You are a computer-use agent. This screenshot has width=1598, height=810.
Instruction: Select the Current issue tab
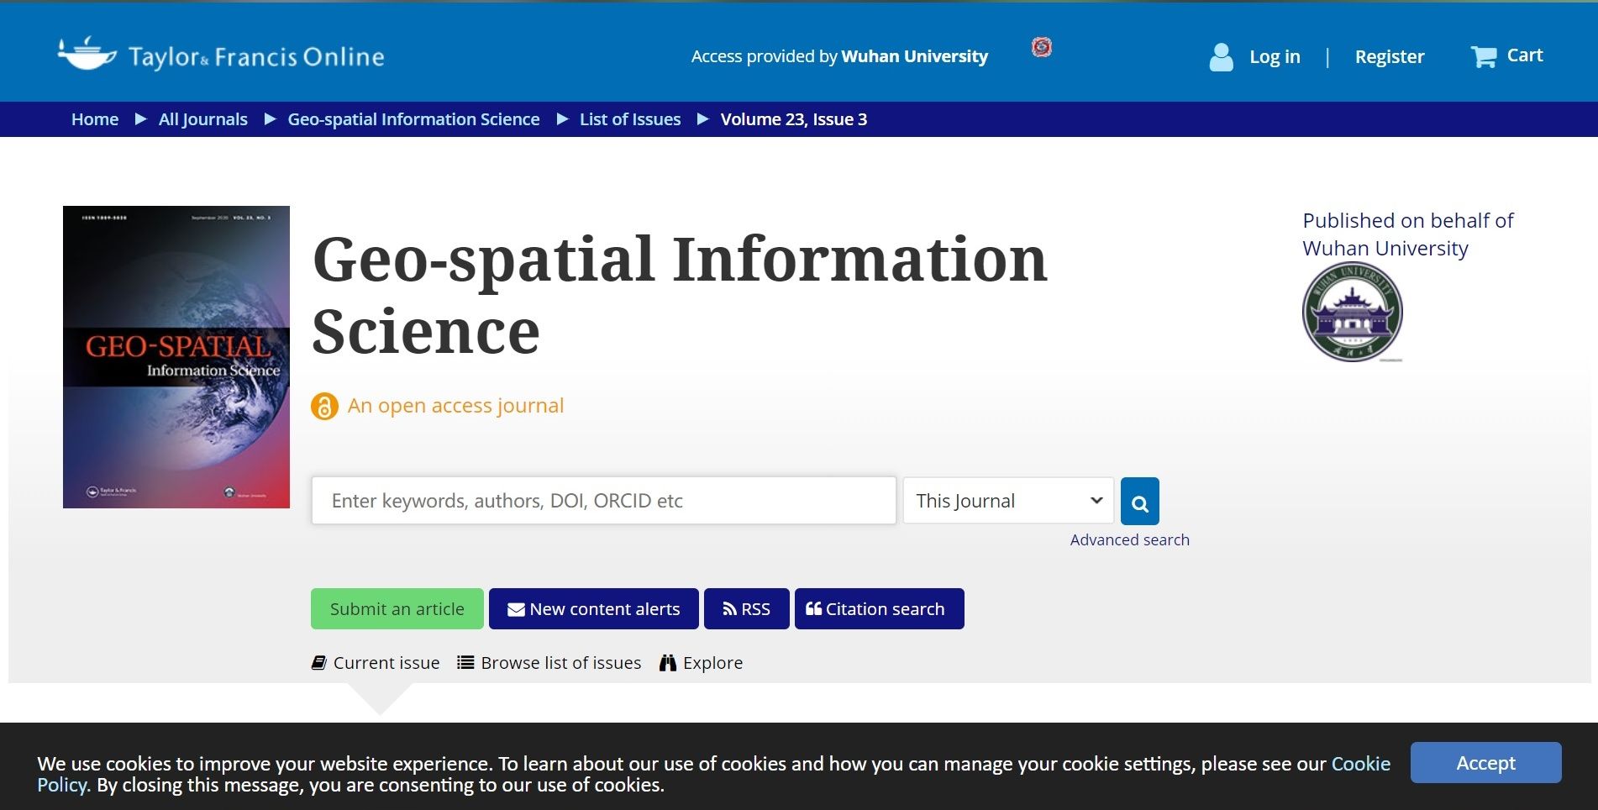(376, 663)
